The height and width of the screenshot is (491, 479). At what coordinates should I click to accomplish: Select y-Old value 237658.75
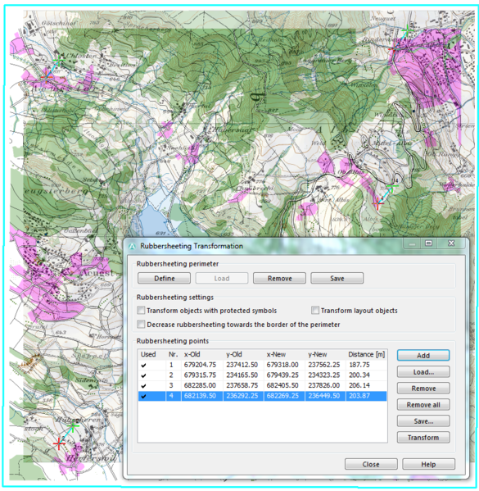[242, 385]
